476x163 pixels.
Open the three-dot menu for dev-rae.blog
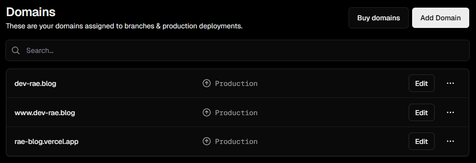[x=450, y=83]
